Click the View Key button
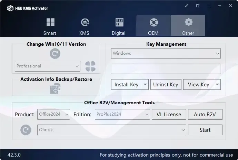The height and width of the screenshot is (160, 238). coord(199,84)
